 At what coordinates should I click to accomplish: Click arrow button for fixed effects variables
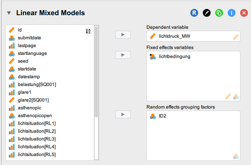point(123,54)
